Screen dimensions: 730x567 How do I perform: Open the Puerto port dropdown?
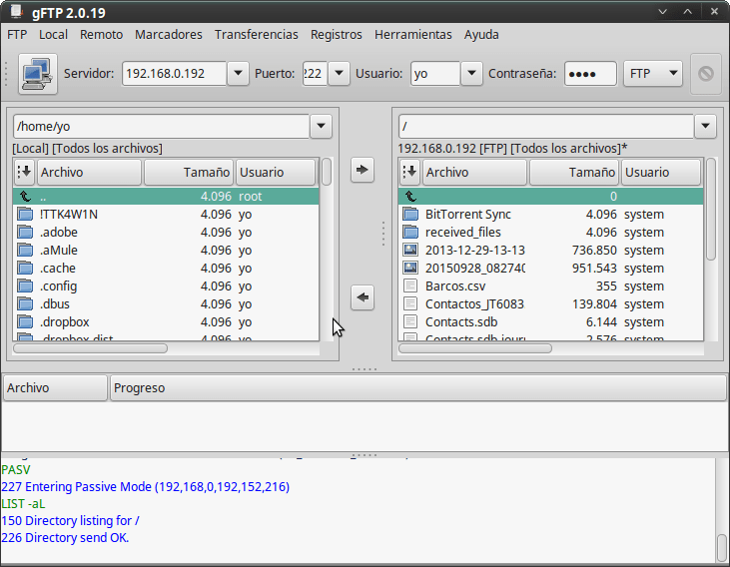340,74
